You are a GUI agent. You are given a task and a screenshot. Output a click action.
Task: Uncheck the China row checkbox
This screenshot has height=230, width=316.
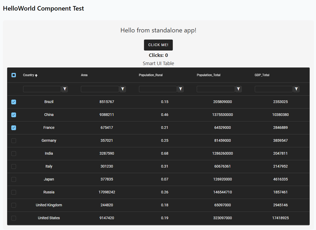point(14,115)
